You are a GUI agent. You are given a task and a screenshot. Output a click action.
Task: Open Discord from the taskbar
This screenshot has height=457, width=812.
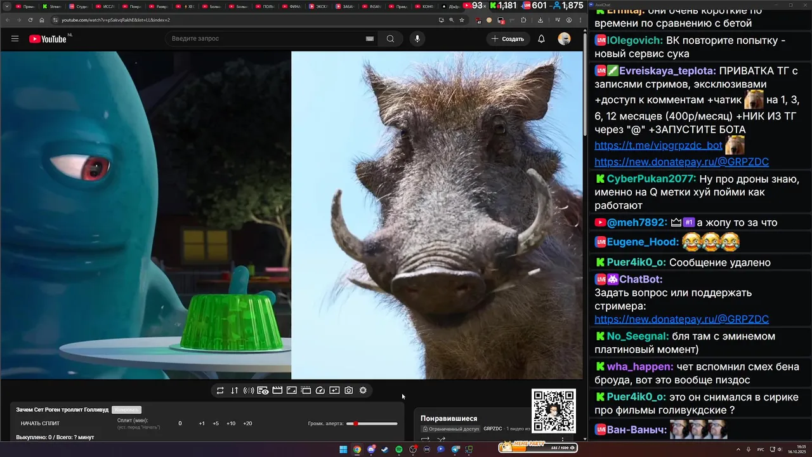371,449
